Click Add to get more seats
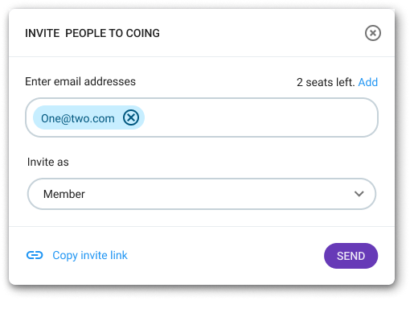 click(368, 82)
